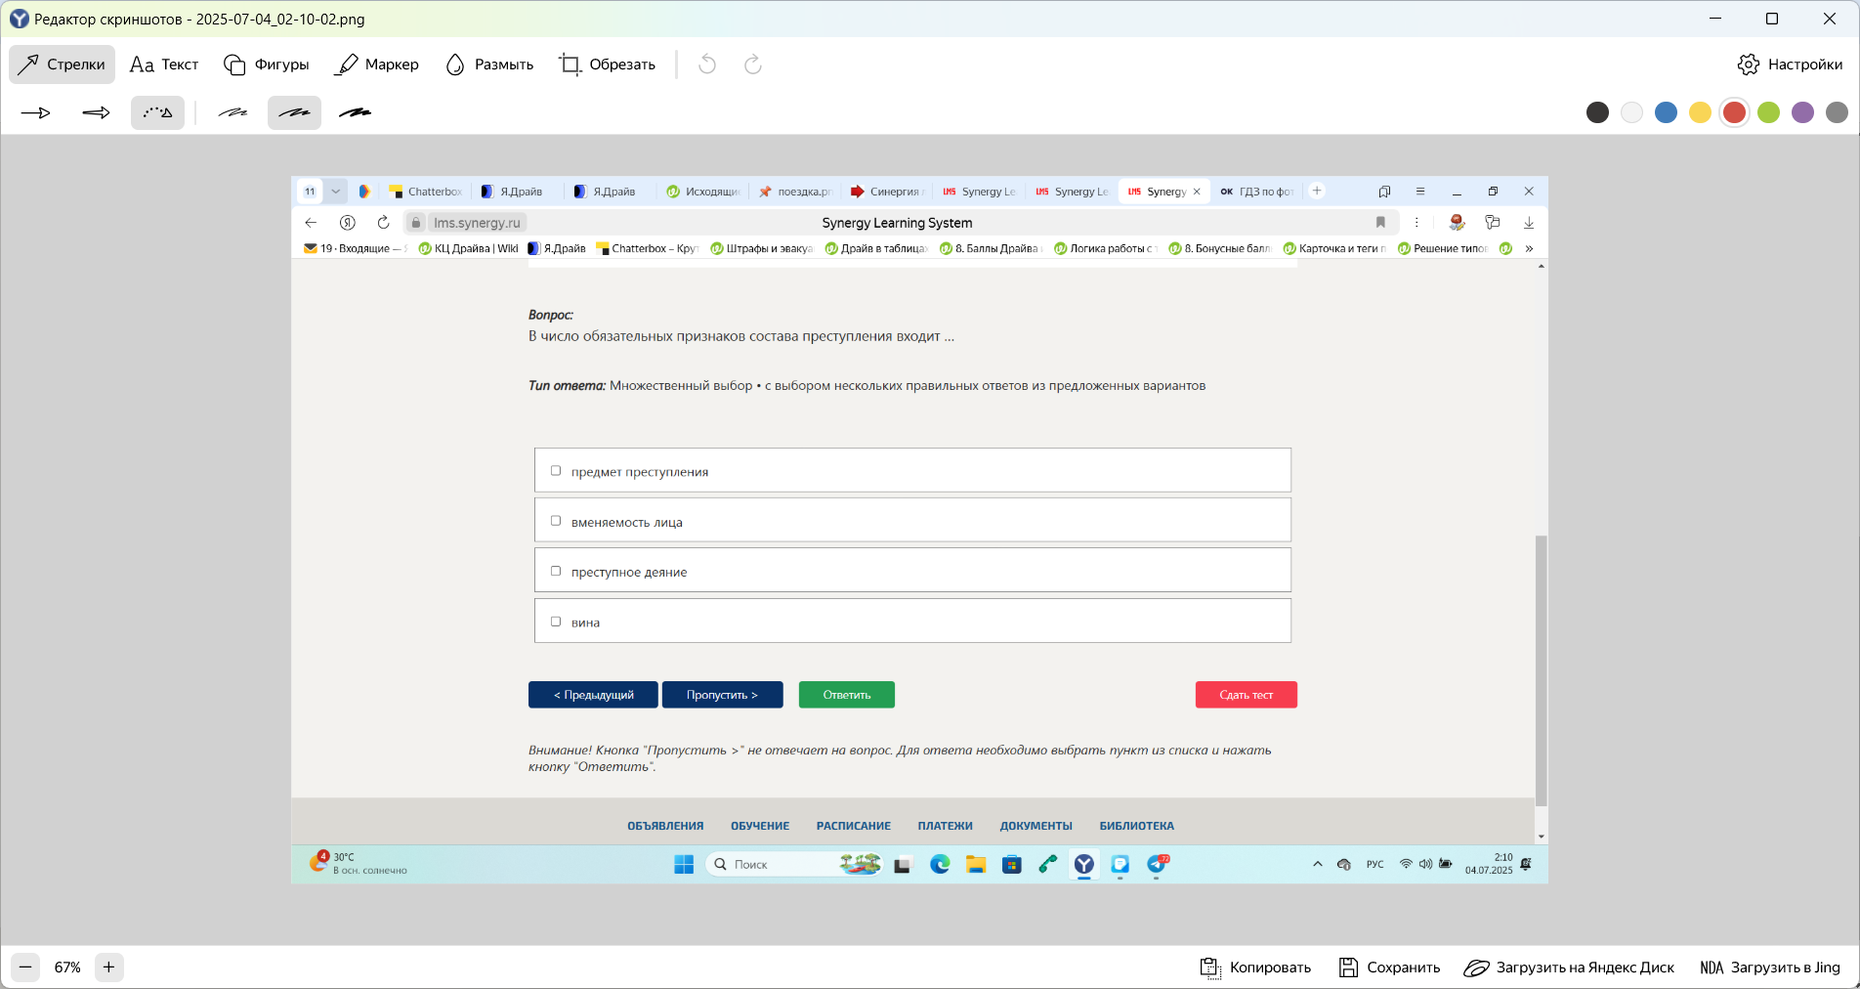Click Загрузить на Яндекс Диск

pyautogui.click(x=1569, y=967)
